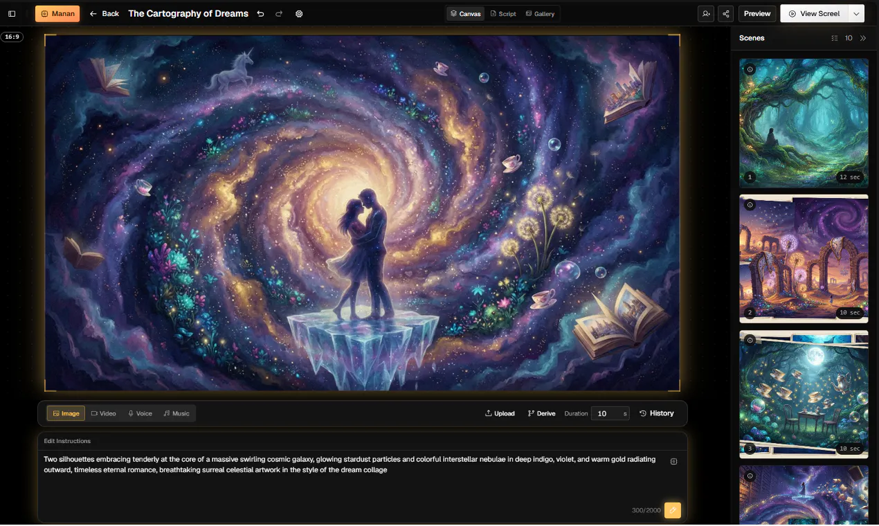Edit the Duration value field

click(610, 413)
